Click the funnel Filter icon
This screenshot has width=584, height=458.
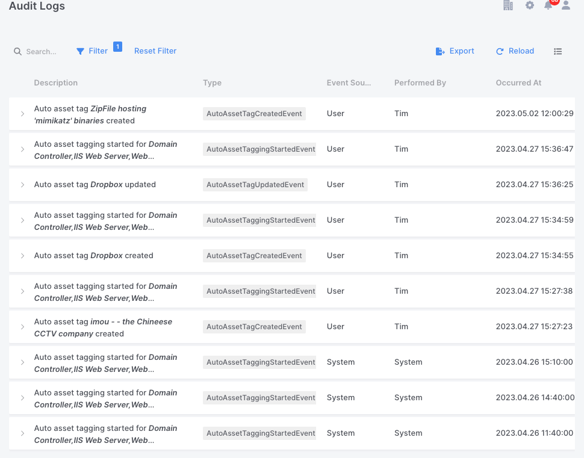[x=80, y=52]
